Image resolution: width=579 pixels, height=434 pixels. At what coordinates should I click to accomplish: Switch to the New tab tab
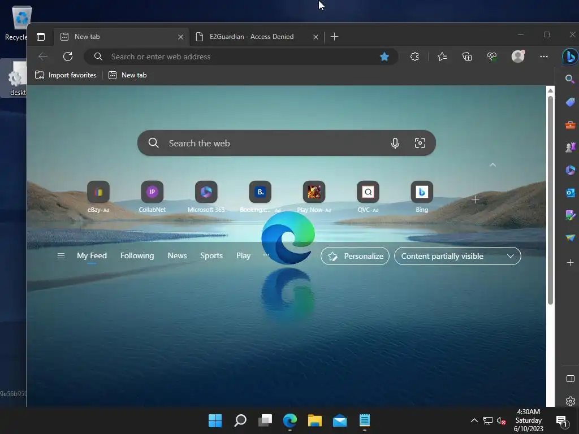pyautogui.click(x=122, y=37)
